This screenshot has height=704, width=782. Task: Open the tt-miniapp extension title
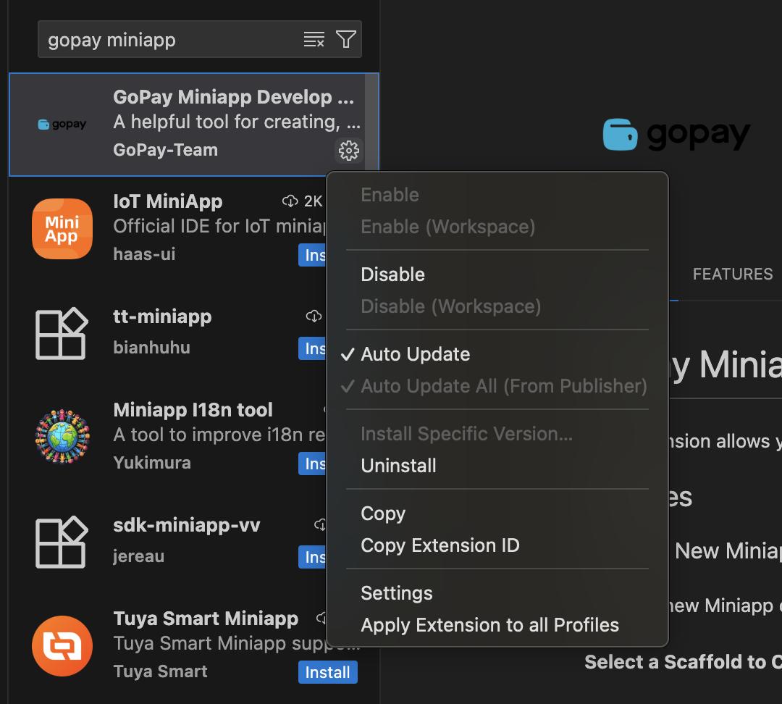click(x=162, y=317)
